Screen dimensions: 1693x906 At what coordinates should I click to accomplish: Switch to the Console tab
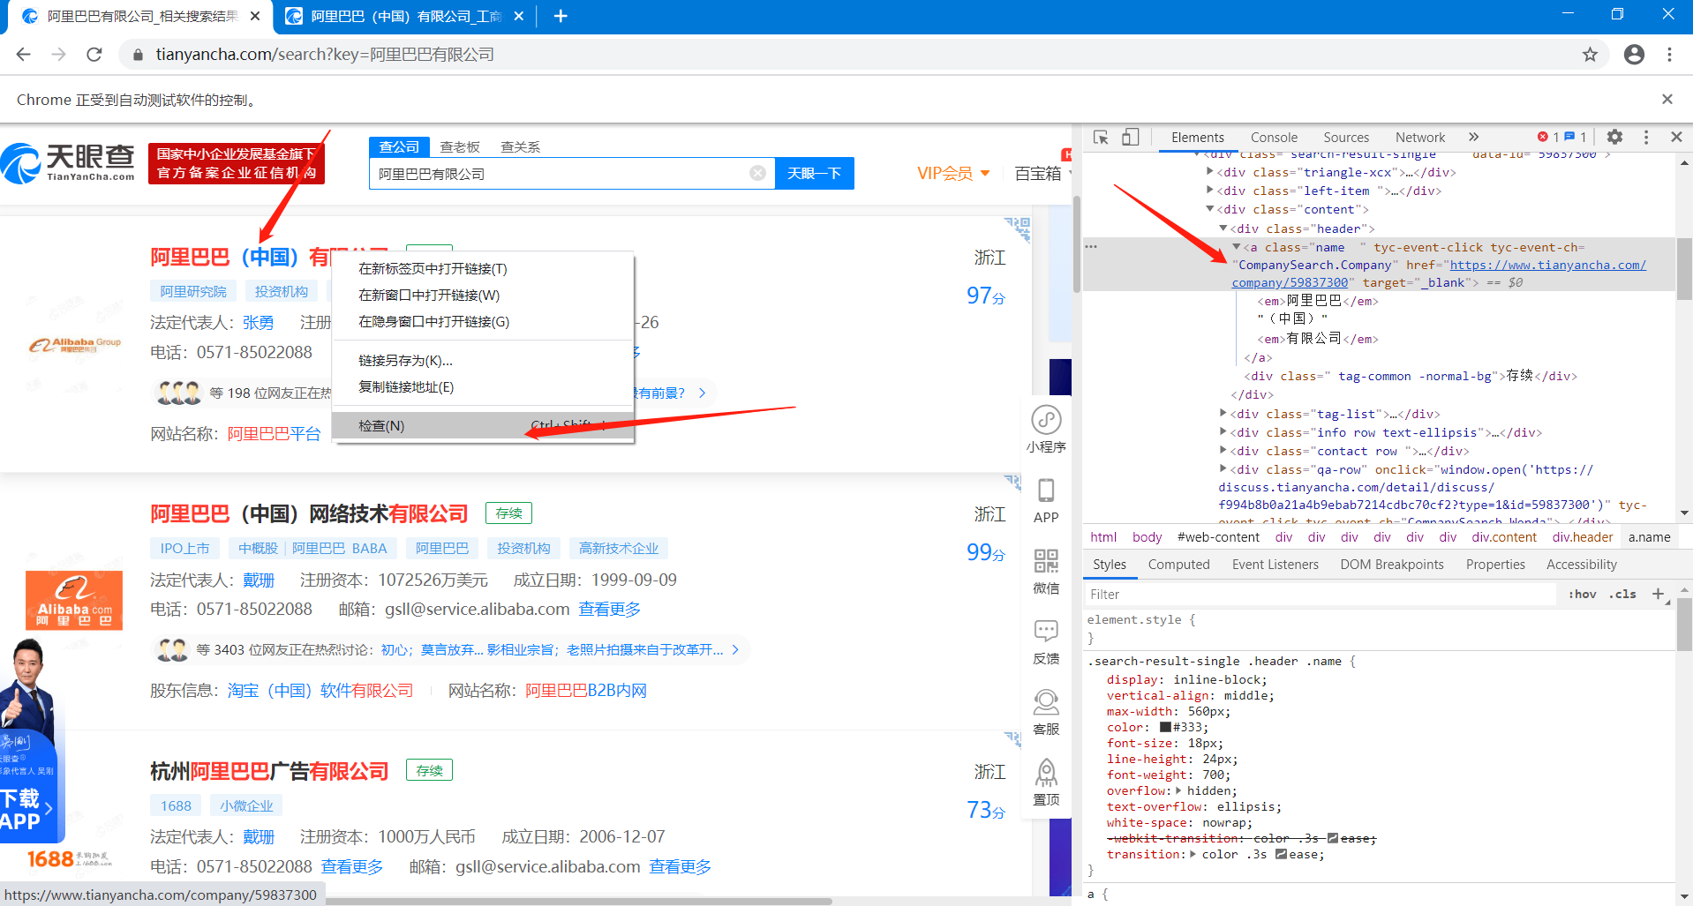click(x=1274, y=137)
